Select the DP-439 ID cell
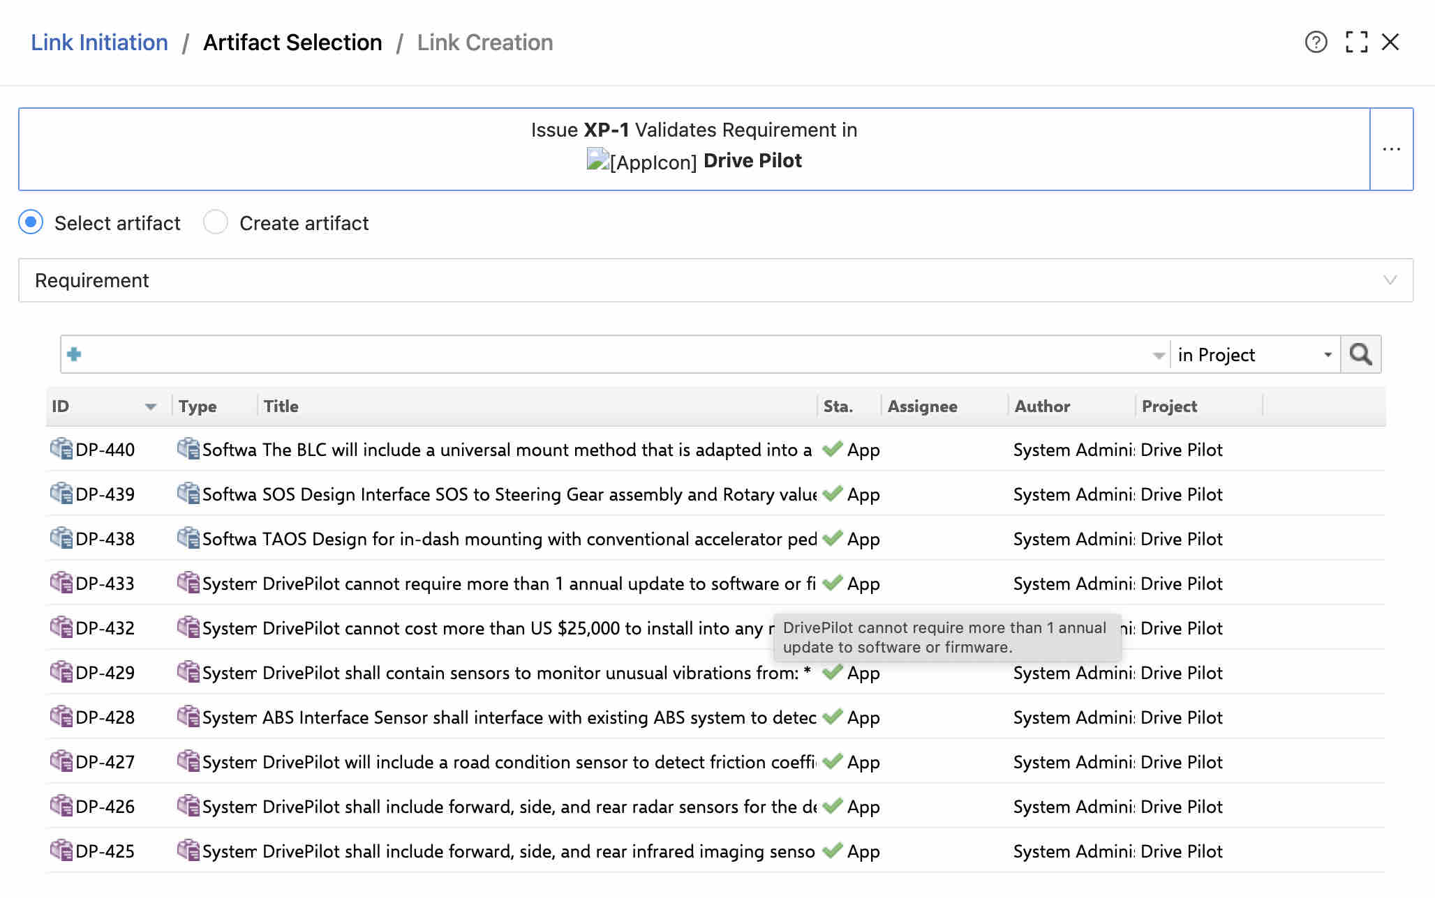 click(105, 494)
